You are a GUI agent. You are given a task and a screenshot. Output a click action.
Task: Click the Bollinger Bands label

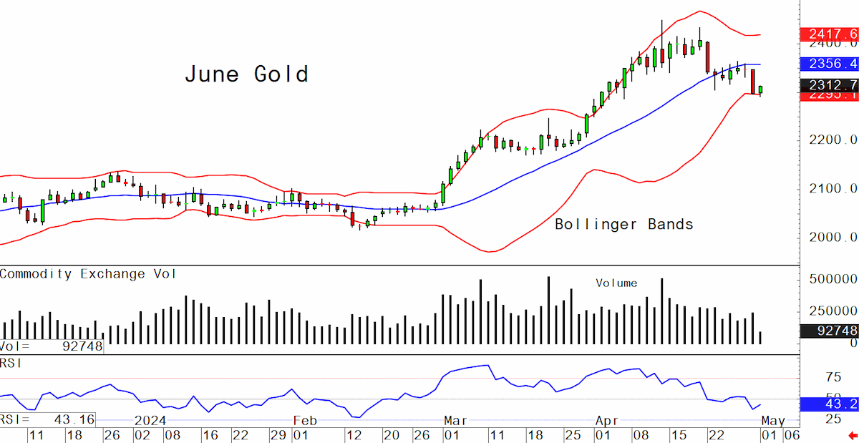[624, 224]
